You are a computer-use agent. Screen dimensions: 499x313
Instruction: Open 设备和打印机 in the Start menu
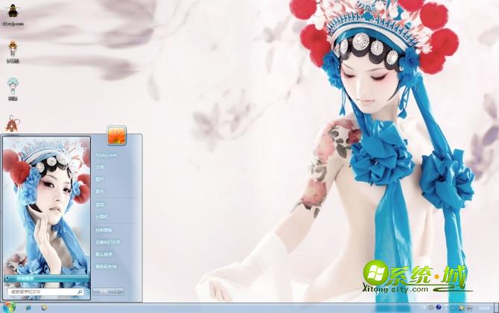click(x=108, y=242)
